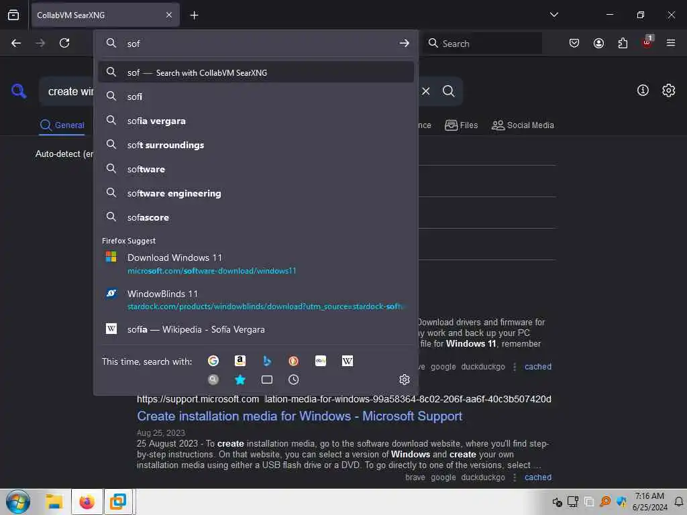Screen dimensions: 687x515
Task: Open the Firefox hamburger application menu
Action: point(670,43)
